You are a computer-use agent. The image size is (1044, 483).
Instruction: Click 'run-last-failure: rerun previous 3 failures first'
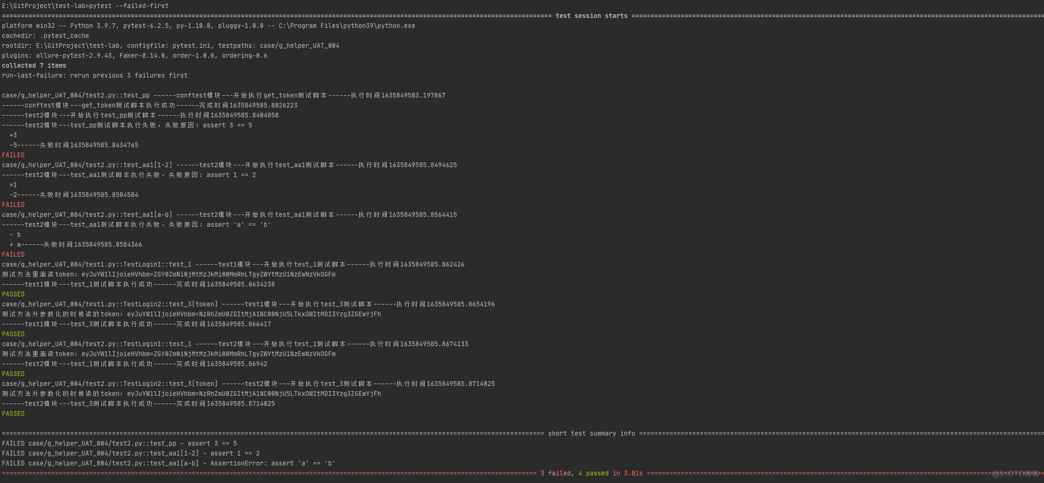click(x=95, y=75)
